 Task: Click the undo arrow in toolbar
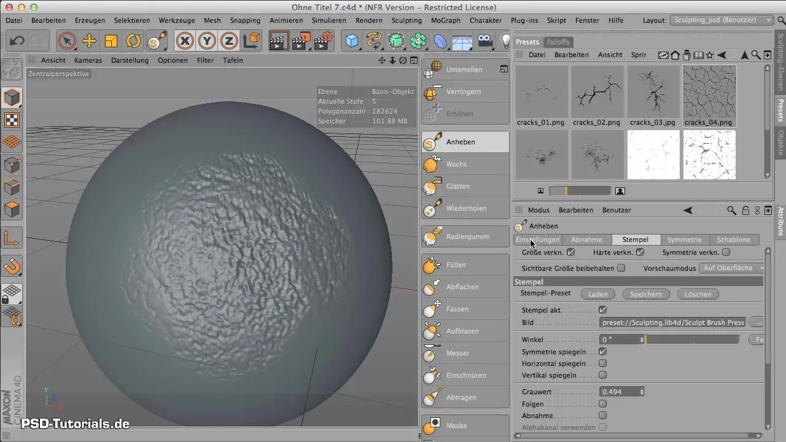click(17, 41)
